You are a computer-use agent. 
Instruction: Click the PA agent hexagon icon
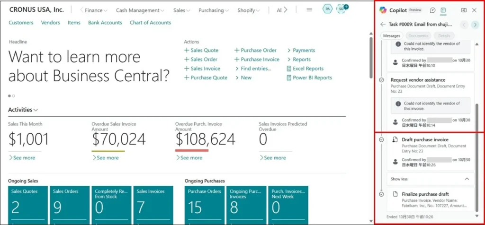click(327, 9)
